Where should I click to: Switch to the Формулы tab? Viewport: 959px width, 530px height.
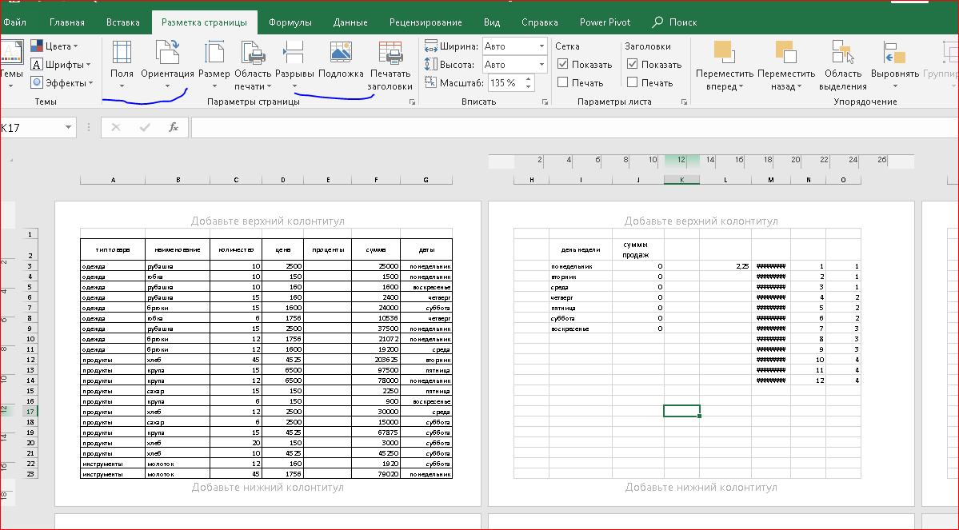(290, 22)
